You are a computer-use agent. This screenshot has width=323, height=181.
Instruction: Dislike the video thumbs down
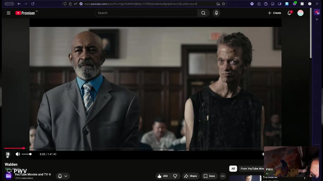tap(175, 176)
